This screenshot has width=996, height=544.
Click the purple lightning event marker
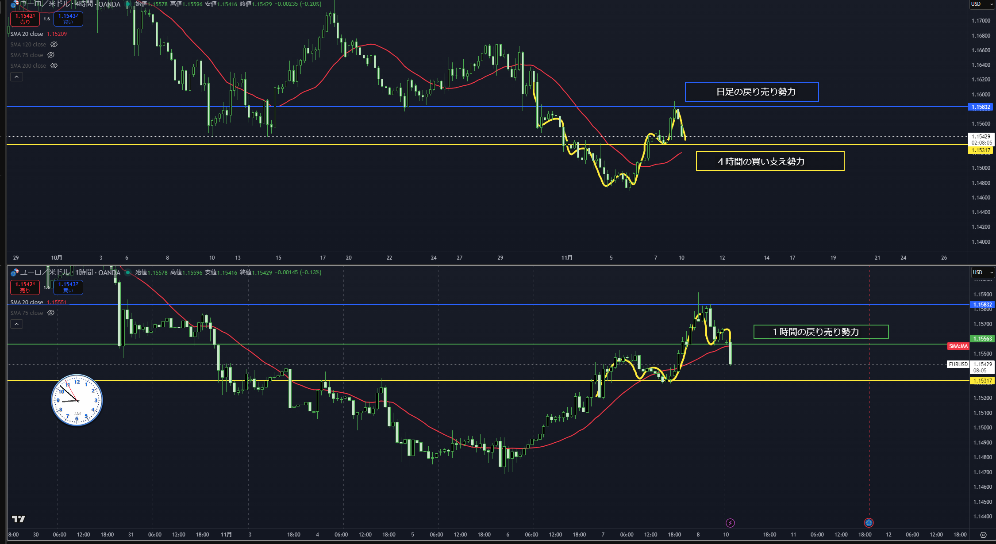pyautogui.click(x=730, y=523)
